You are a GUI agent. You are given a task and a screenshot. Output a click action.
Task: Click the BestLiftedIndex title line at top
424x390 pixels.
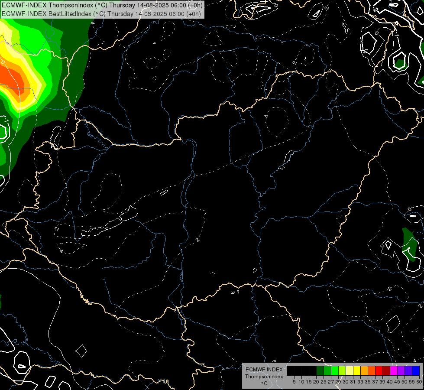click(x=101, y=14)
